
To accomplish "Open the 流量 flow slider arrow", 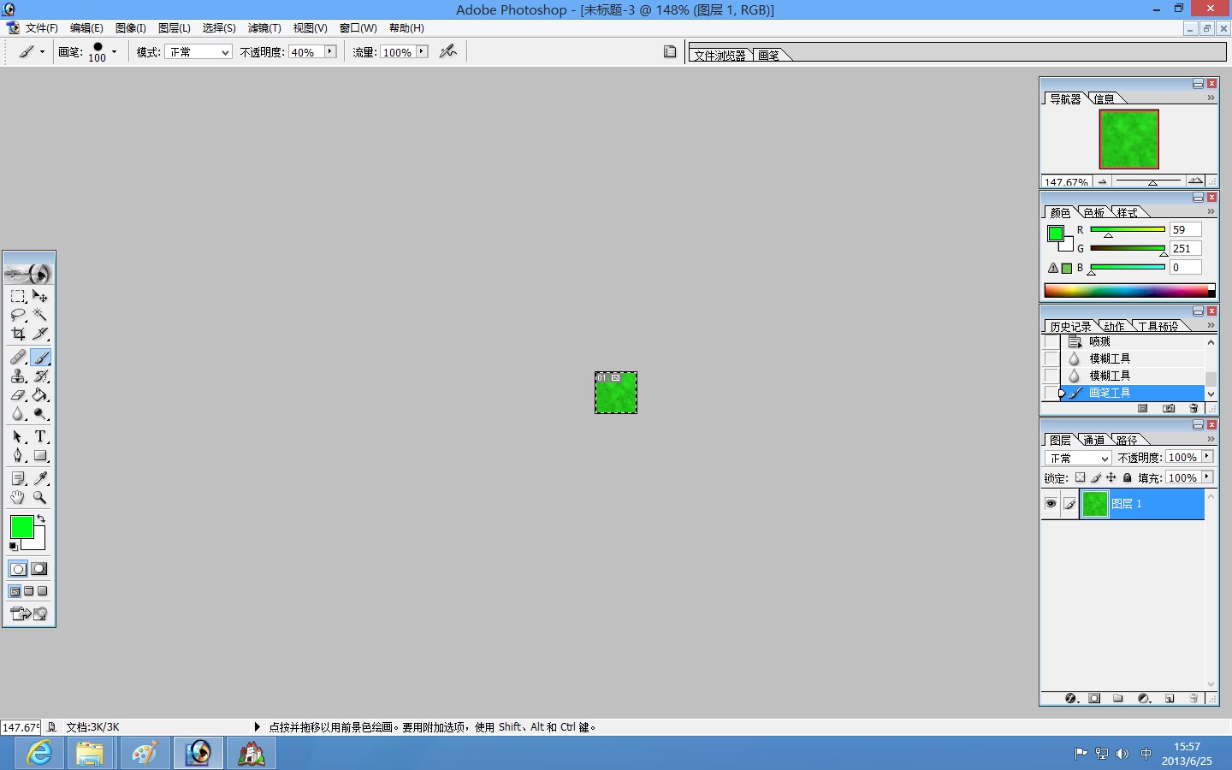I will (421, 52).
